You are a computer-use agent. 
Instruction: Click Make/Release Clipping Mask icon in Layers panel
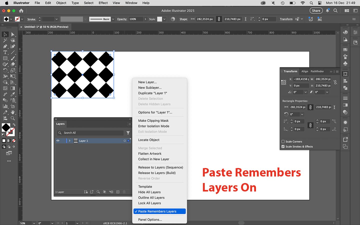pyautogui.click(x=104, y=192)
